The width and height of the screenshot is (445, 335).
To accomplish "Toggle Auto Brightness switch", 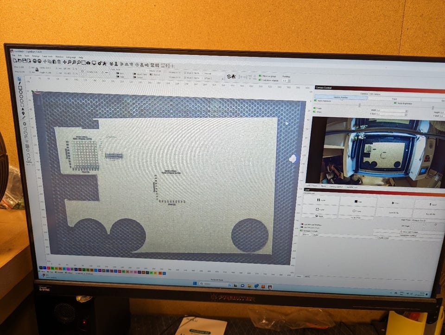I will click(x=395, y=103).
